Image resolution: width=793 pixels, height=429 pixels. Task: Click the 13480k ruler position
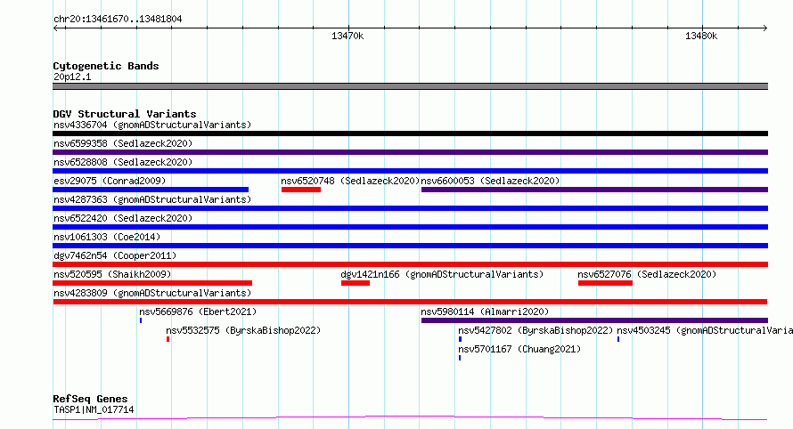pyautogui.click(x=701, y=36)
